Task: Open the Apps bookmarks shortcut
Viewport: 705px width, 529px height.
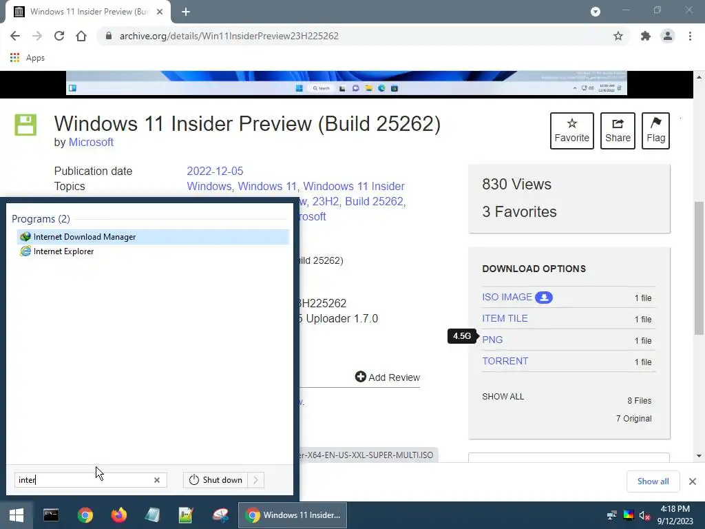Action: [27, 58]
